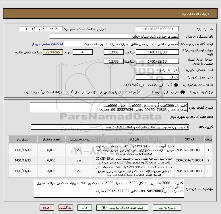
Task: Click row 2 unit cell عدد
Action: 80,160
